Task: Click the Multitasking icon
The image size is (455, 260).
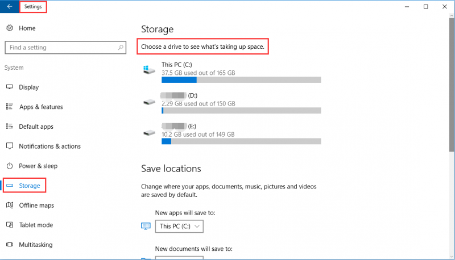Action: 10,244
